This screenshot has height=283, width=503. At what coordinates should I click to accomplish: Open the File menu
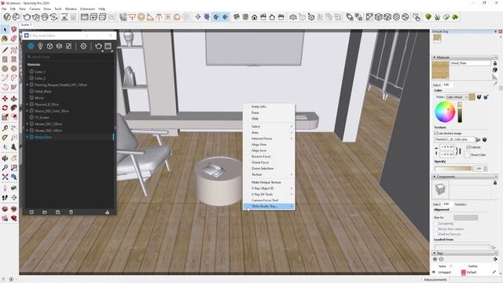tap(4, 9)
